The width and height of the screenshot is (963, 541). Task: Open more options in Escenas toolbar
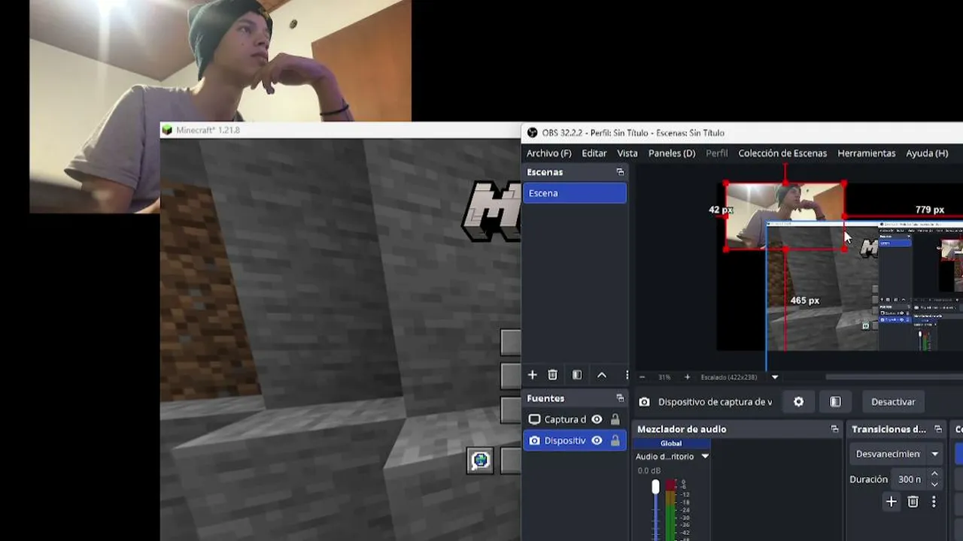626,375
